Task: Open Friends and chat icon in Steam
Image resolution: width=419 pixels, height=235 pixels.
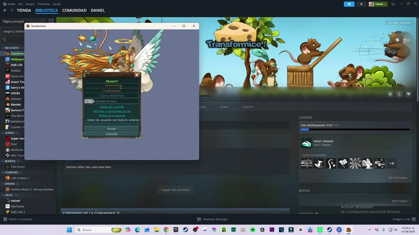Action: click(x=414, y=219)
